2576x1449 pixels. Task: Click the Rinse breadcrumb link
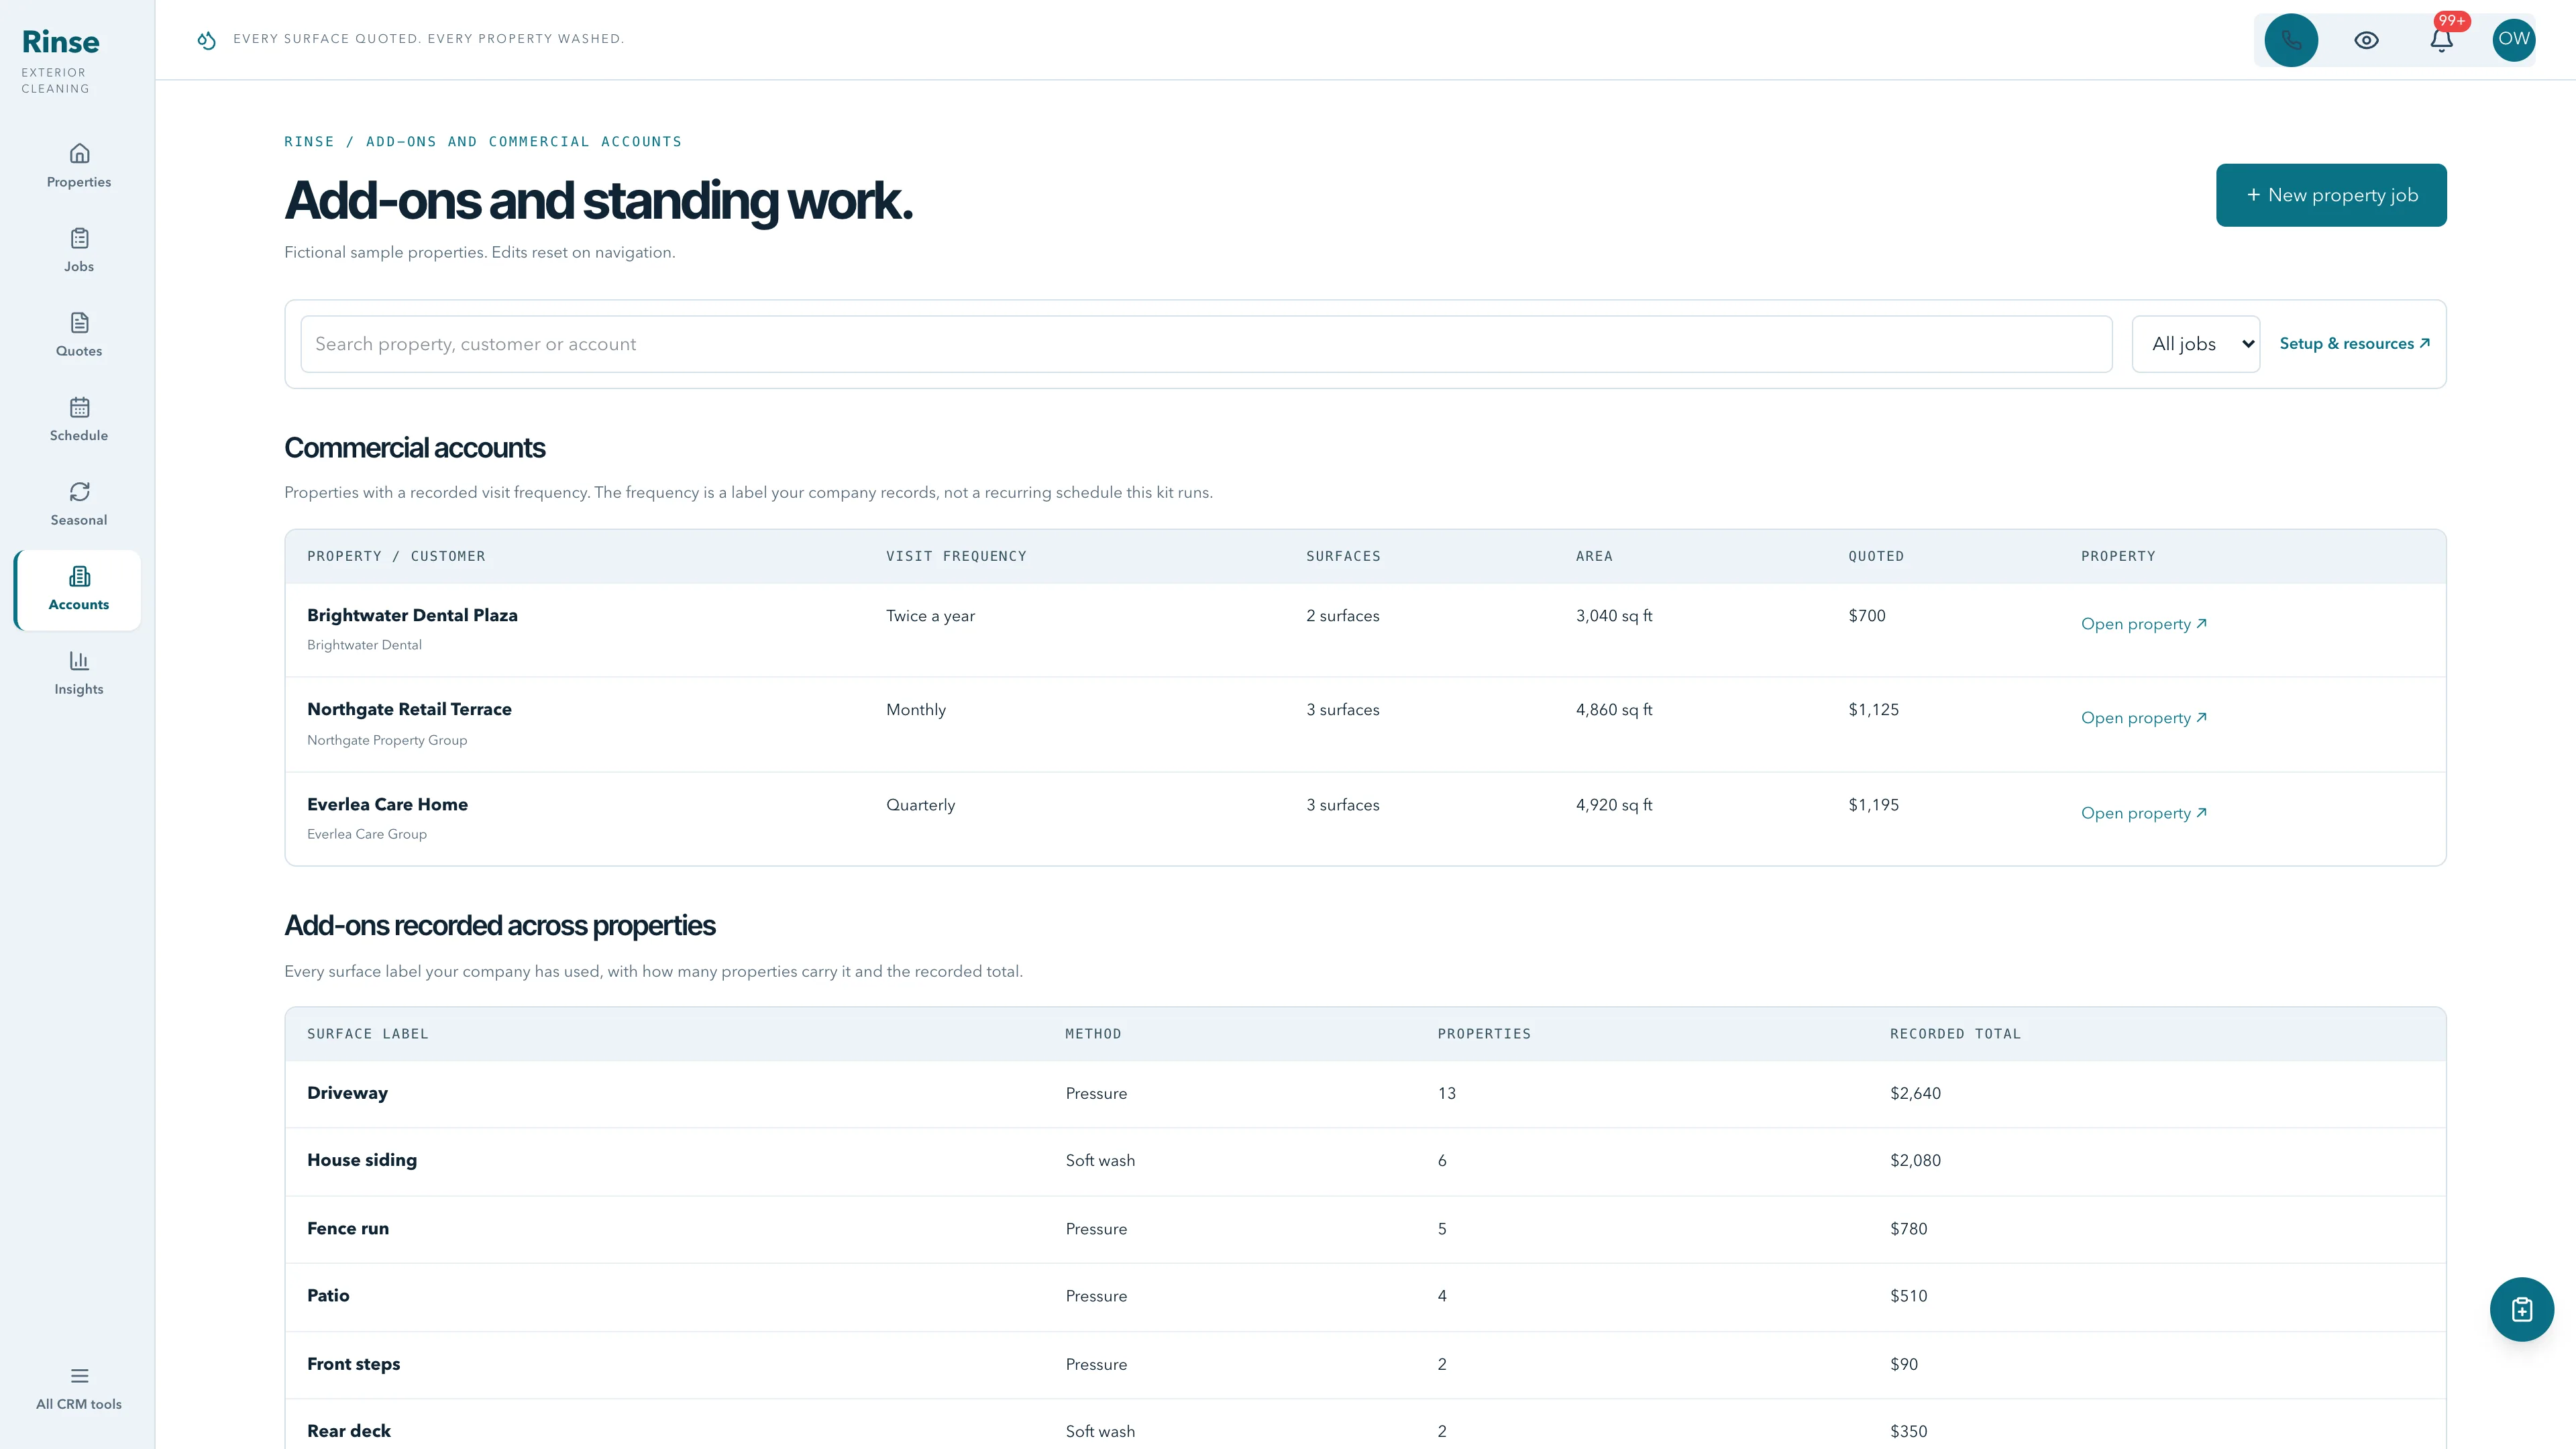tap(309, 142)
